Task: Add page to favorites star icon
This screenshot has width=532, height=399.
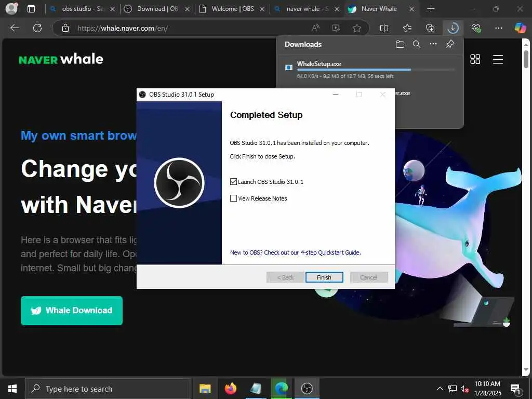Action: point(356,28)
